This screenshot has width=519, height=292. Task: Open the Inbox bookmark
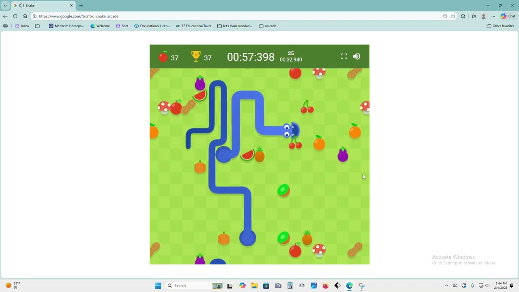22,26
